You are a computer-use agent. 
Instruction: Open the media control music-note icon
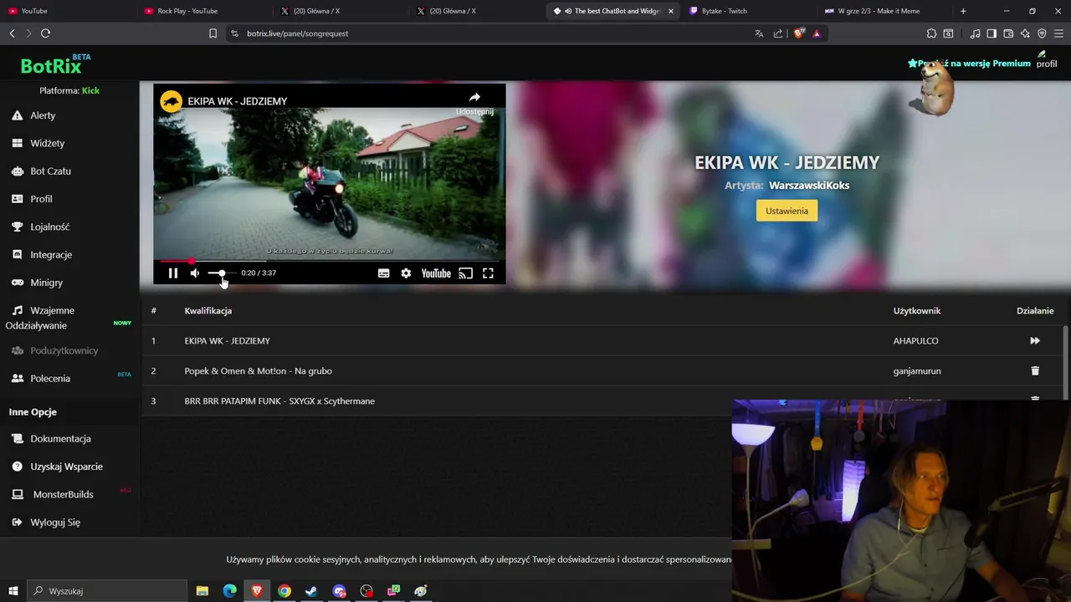click(975, 33)
